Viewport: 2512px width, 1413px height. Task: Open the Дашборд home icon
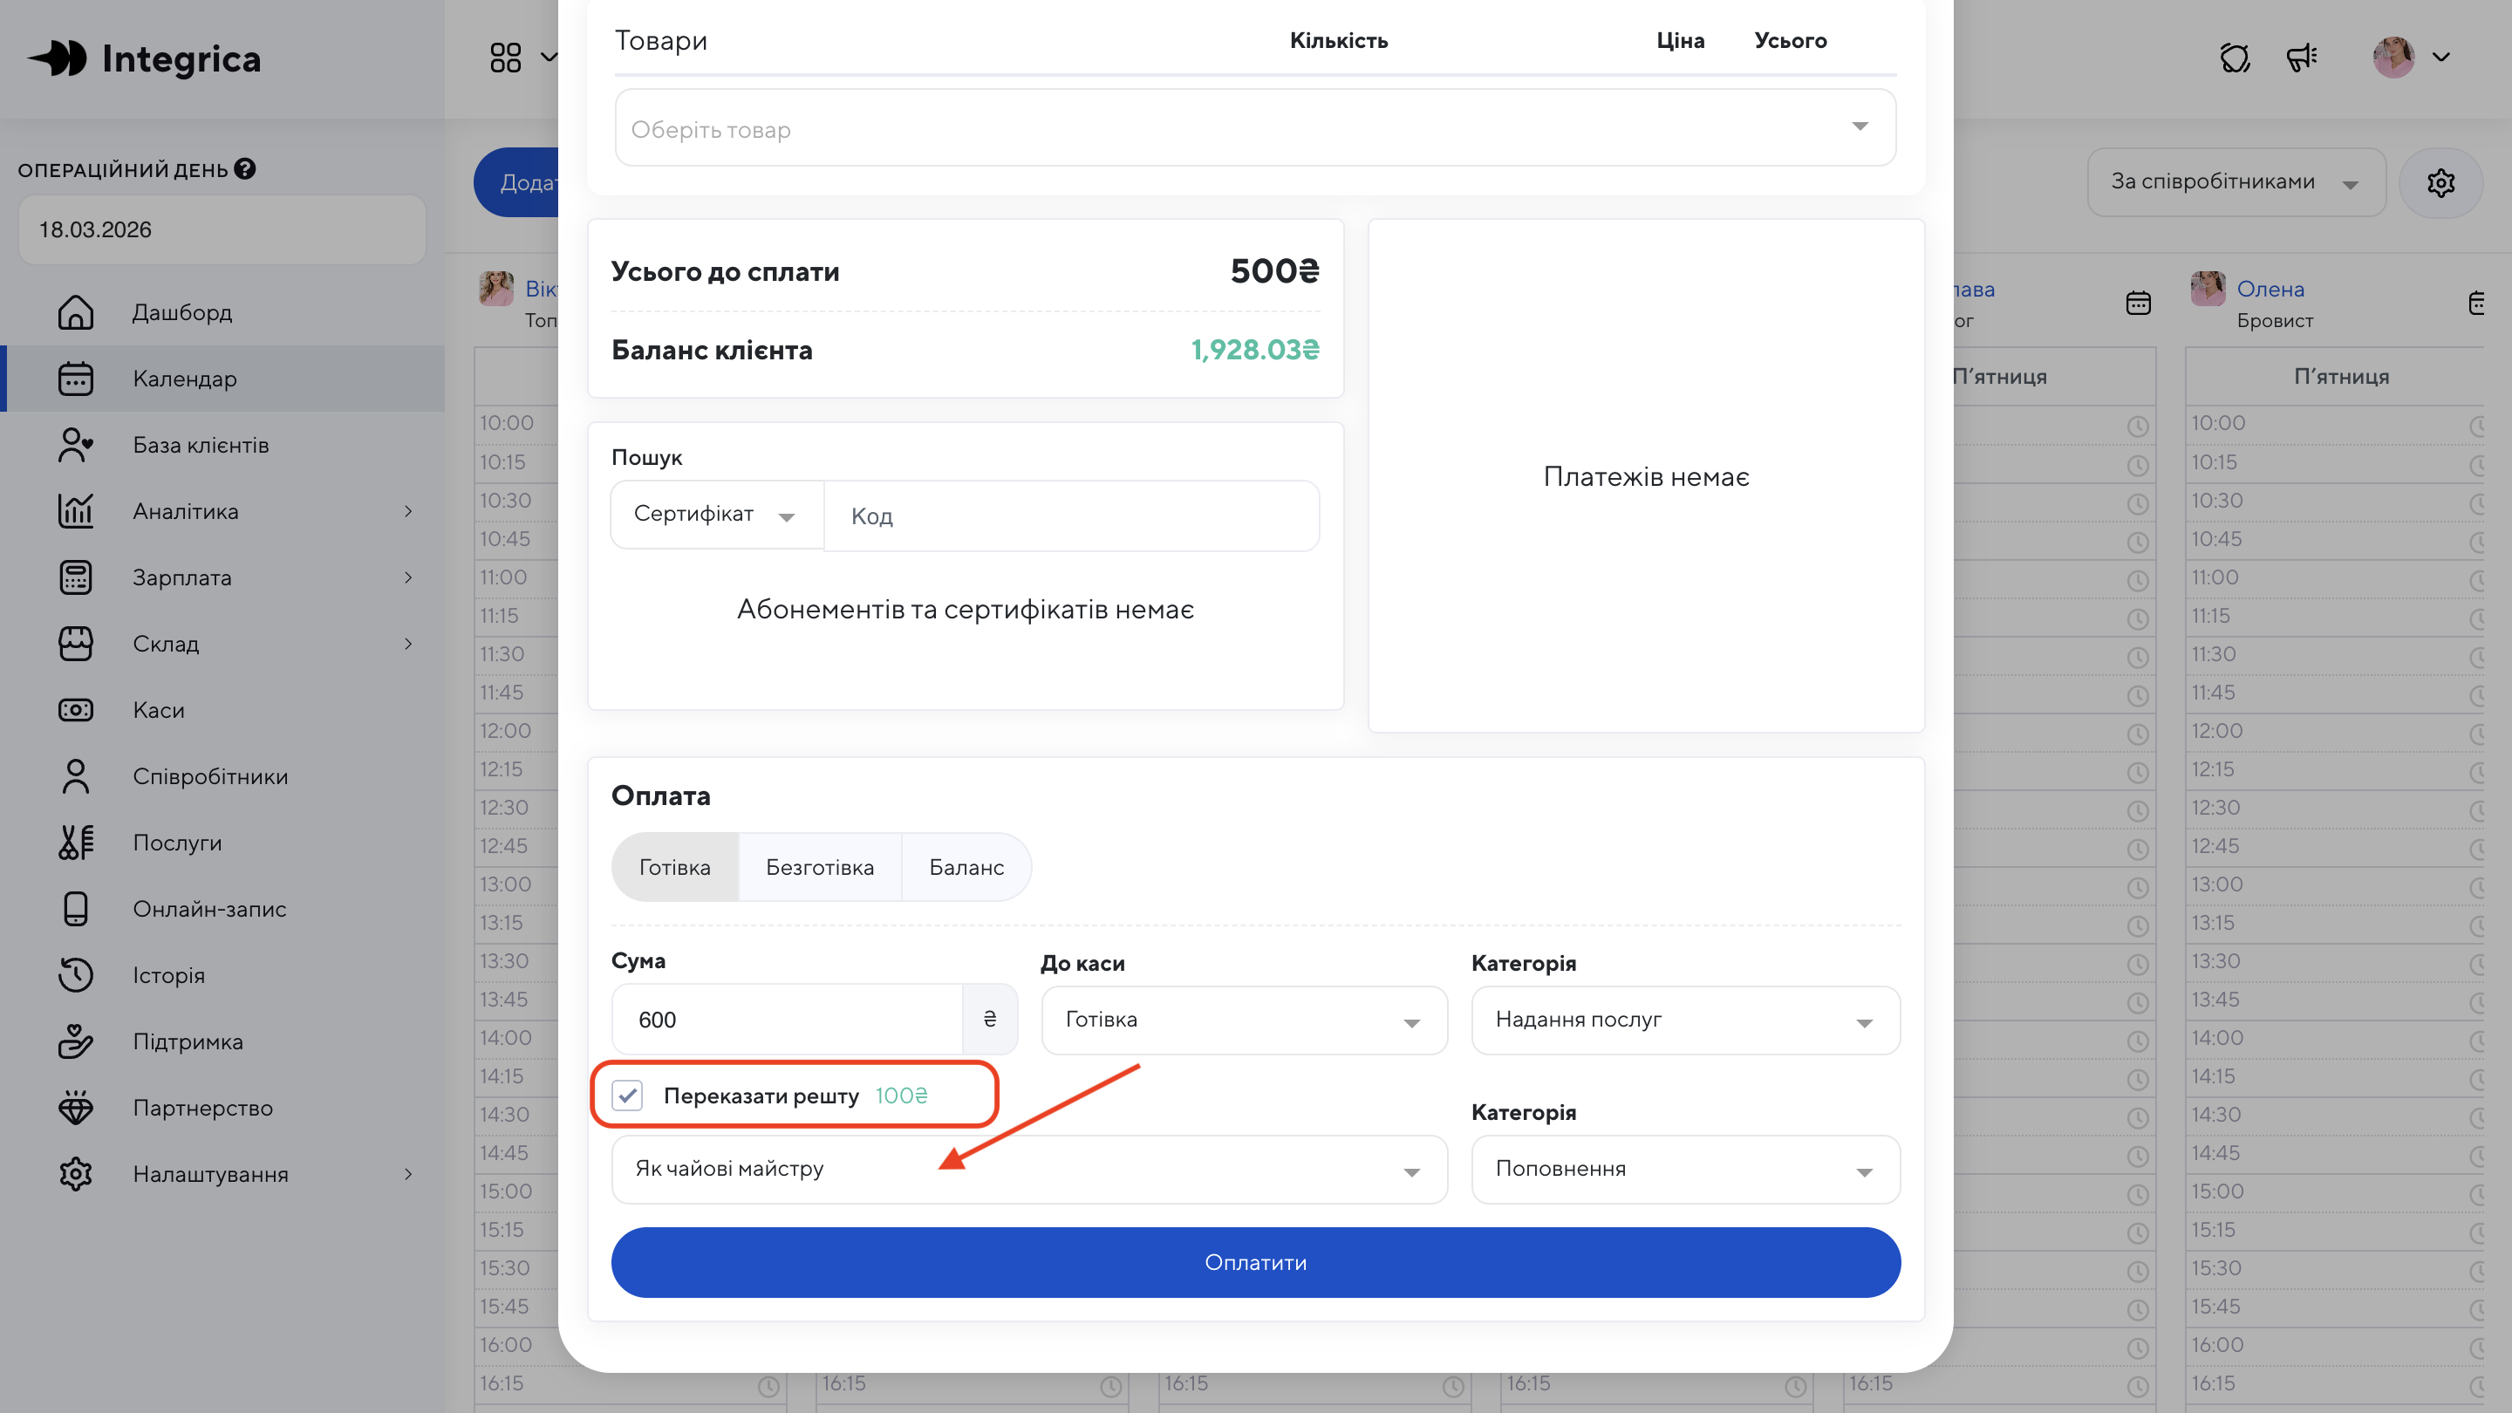click(x=75, y=312)
